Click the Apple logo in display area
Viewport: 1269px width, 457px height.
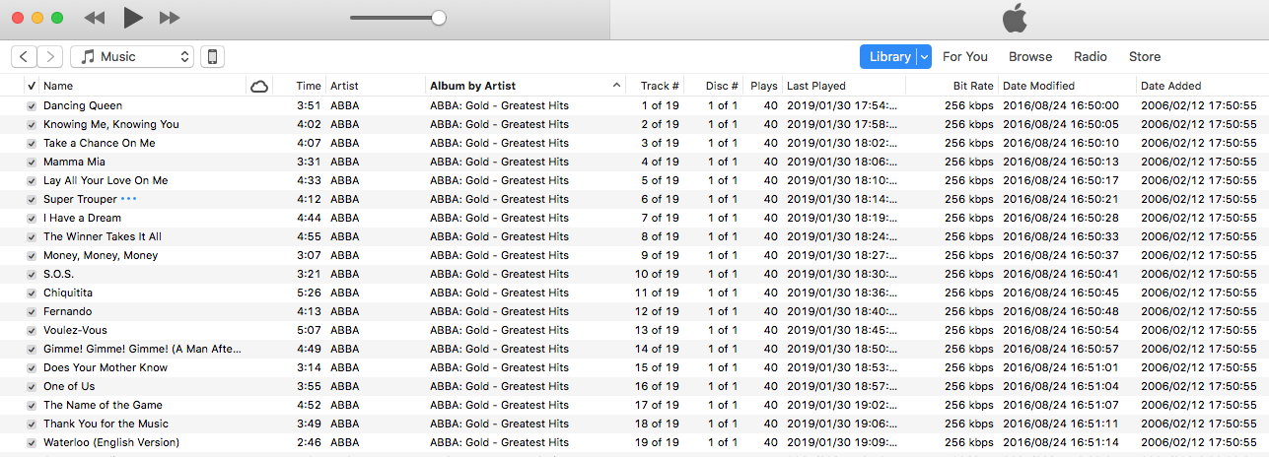coord(1015,18)
